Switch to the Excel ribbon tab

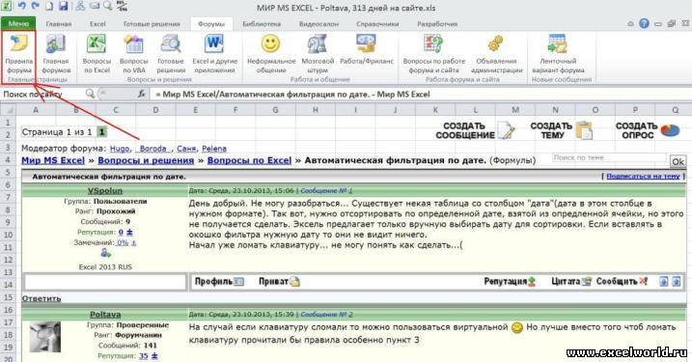click(97, 24)
